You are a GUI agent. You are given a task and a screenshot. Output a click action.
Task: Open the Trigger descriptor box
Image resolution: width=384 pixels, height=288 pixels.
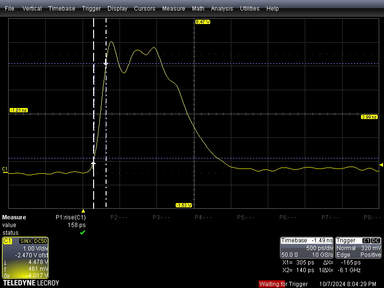pyautogui.click(x=359, y=248)
